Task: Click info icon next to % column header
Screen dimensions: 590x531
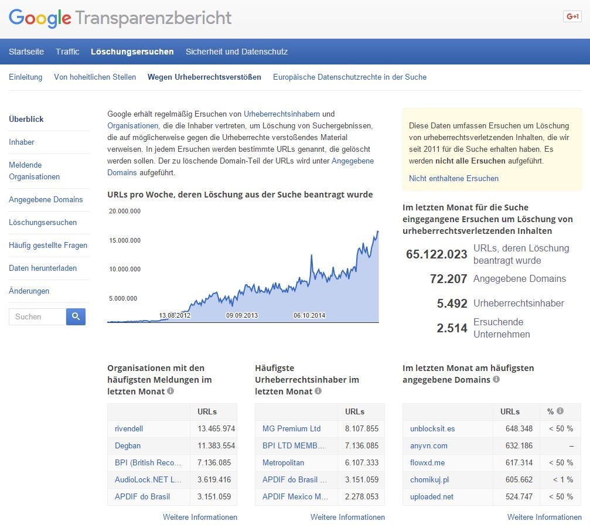Action: click(560, 411)
